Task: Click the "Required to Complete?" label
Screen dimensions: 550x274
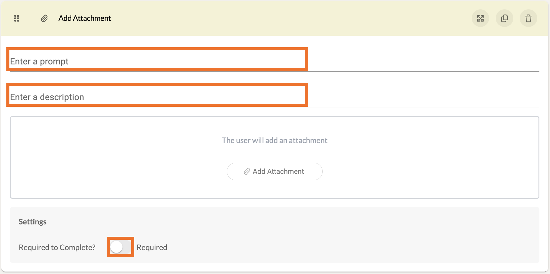Action: pos(57,247)
